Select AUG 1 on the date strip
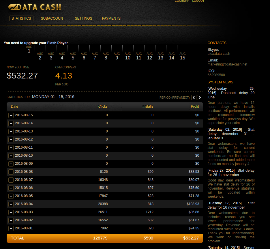Image resolution: width=270 pixels, height=249 pixels. coord(29,49)
